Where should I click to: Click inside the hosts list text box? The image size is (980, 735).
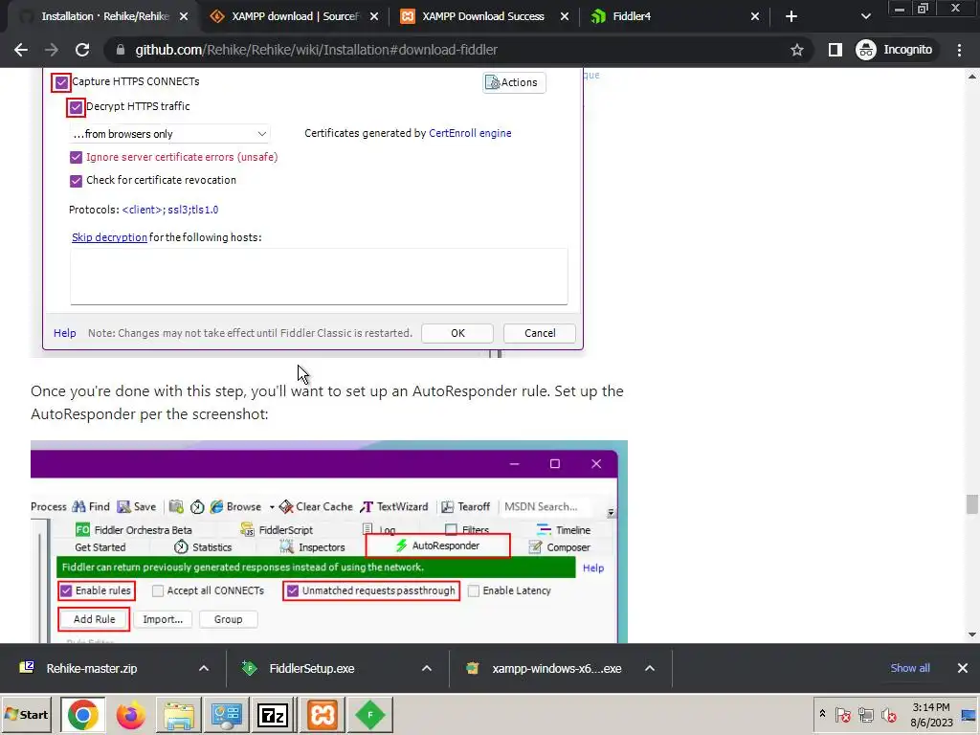coord(319,277)
